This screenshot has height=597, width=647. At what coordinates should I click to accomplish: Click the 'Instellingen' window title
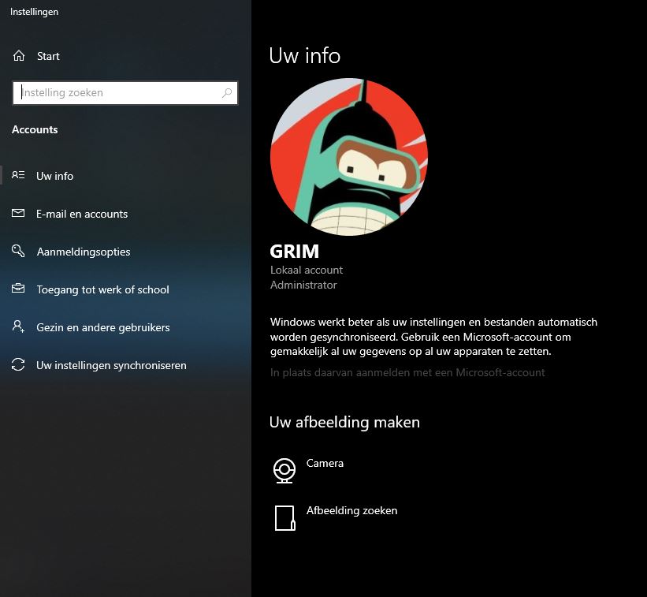(34, 12)
